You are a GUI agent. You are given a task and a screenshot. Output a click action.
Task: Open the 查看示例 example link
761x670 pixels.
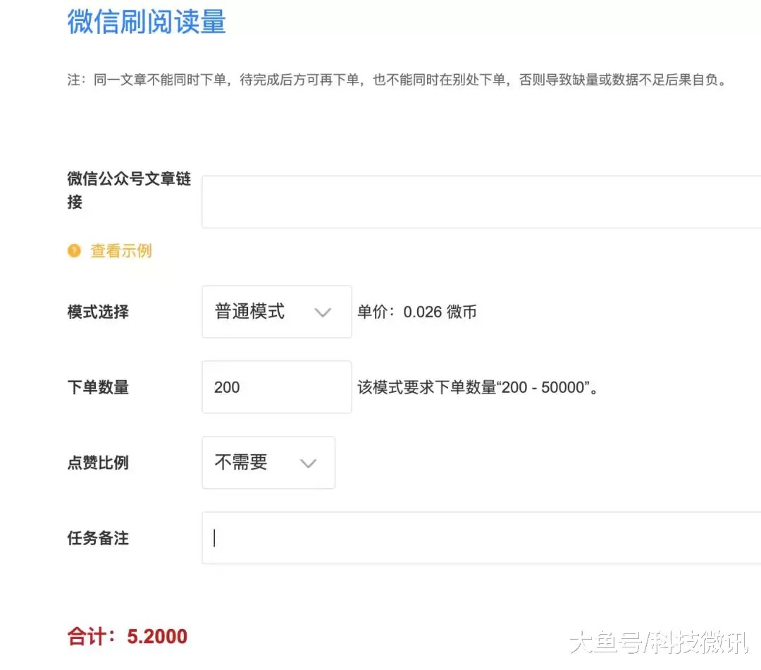120,250
